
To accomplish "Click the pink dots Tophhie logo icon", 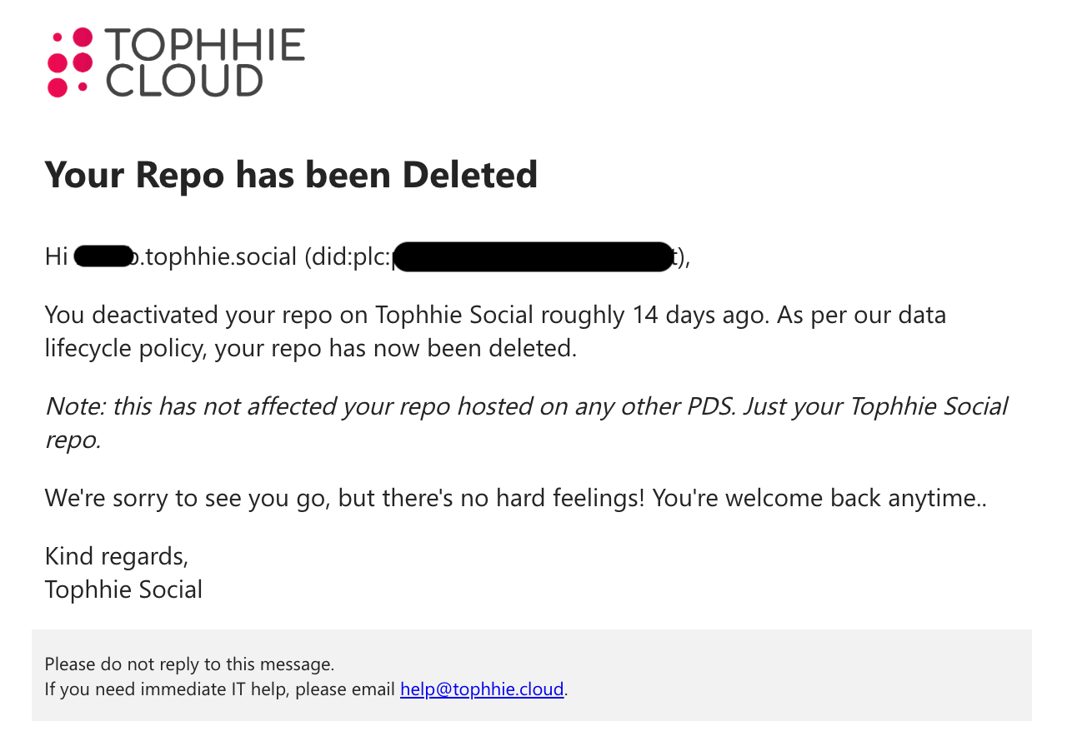I will (x=70, y=62).
